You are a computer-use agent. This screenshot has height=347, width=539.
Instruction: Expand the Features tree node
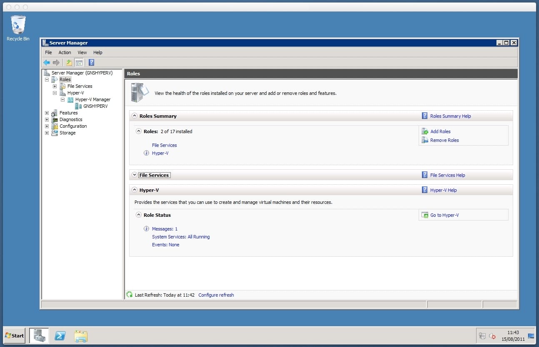47,113
